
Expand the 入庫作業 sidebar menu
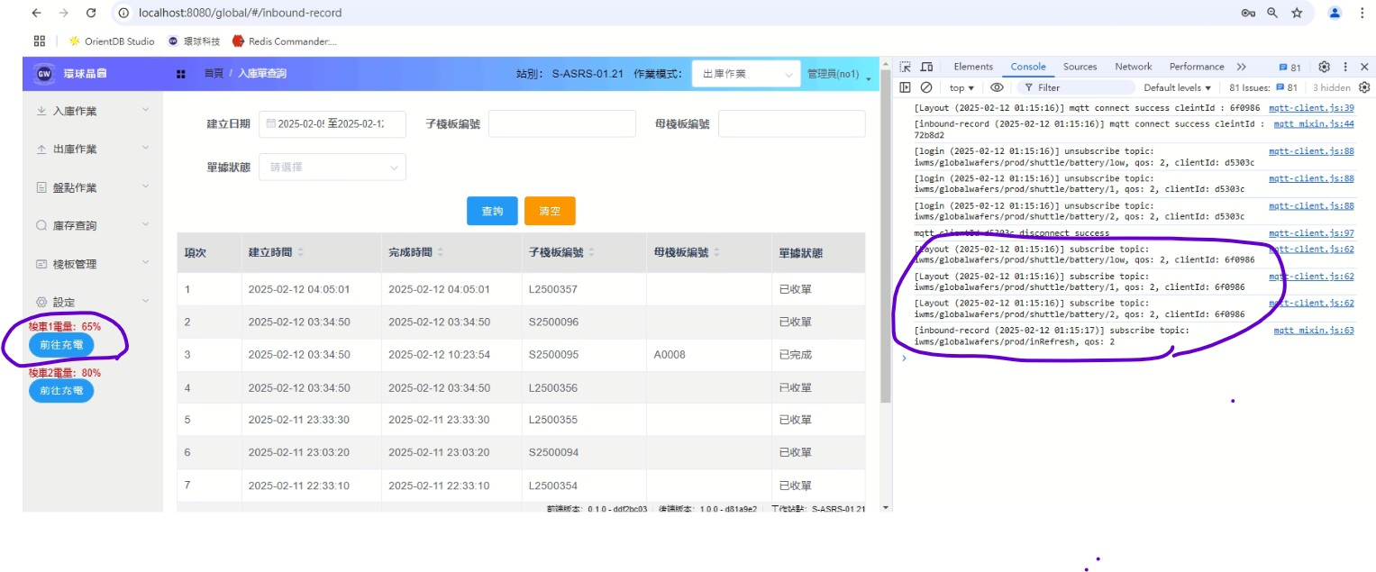92,111
